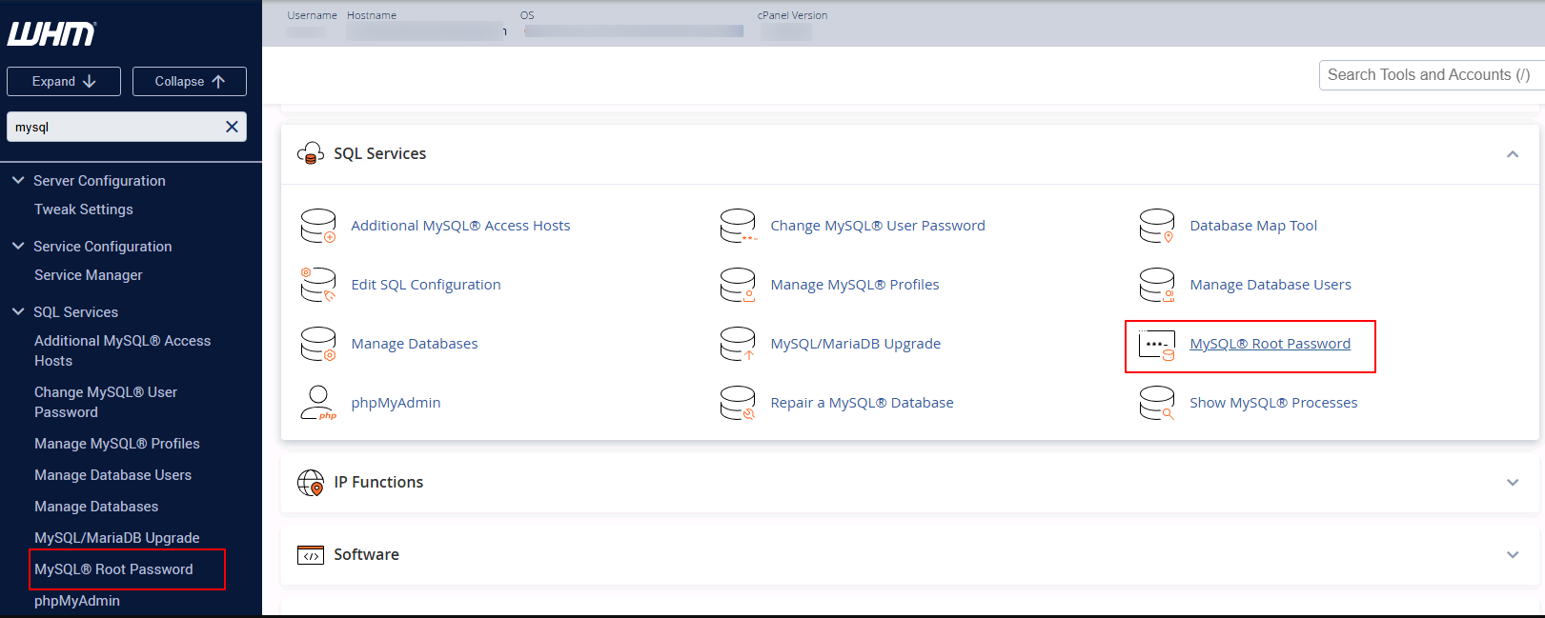Screen dimensions: 1545x618
Task: Click the Hostname label in header
Action: pyautogui.click(x=372, y=15)
